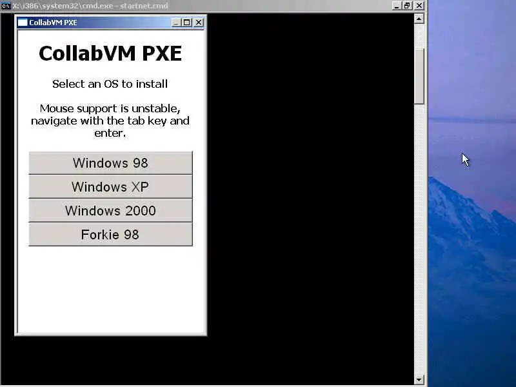The image size is (516, 387).
Task: Minimize the CollabVM PXE window
Action: pos(176,23)
